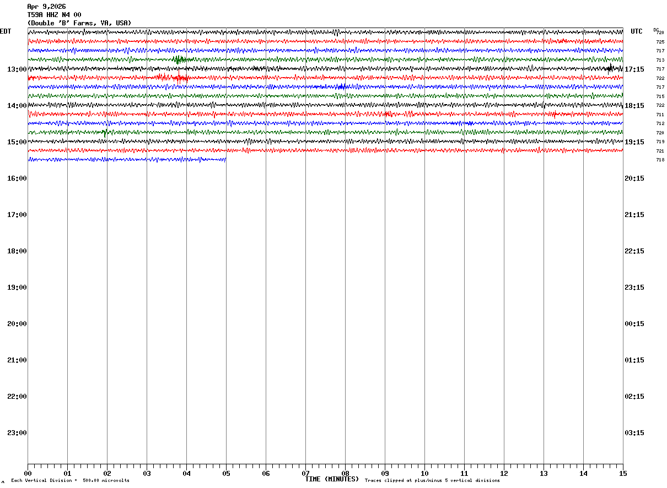This screenshot has height=488, width=667.
Task: Click the '02:15' UTC time label
Action: click(x=634, y=397)
